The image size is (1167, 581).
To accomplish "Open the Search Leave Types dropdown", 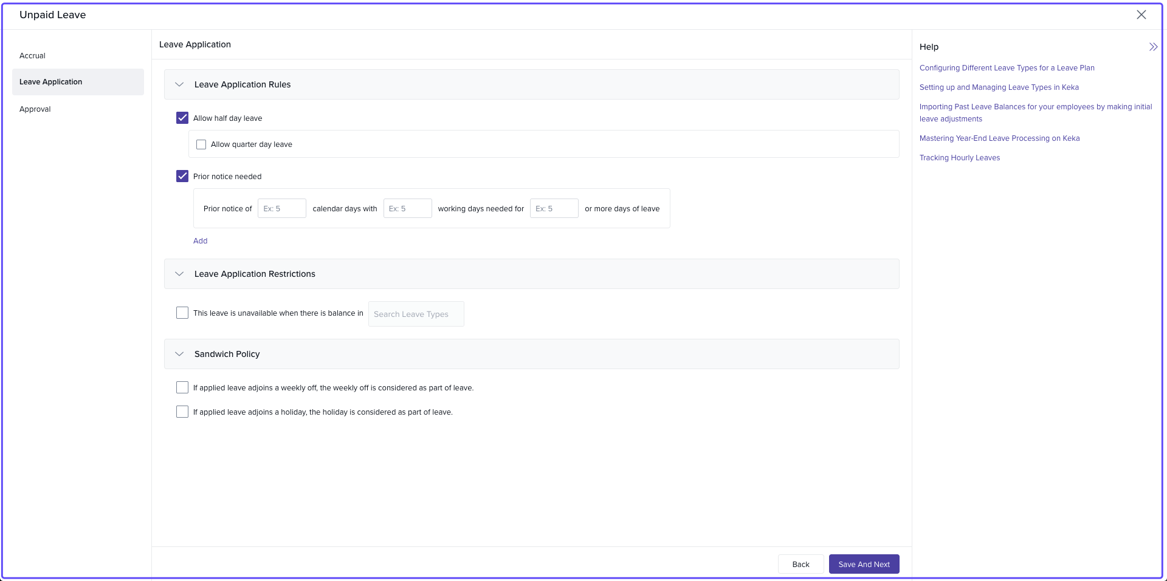I will click(416, 314).
